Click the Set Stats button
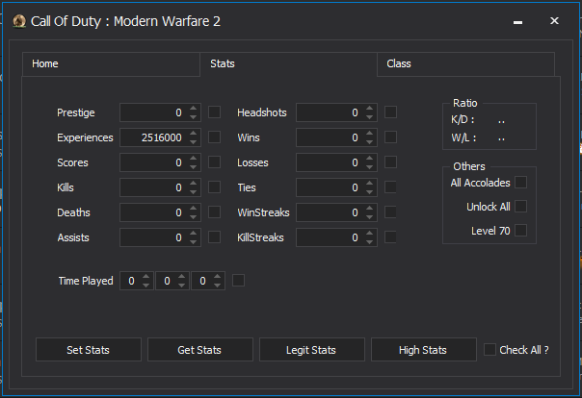This screenshot has width=582, height=398. [89, 350]
